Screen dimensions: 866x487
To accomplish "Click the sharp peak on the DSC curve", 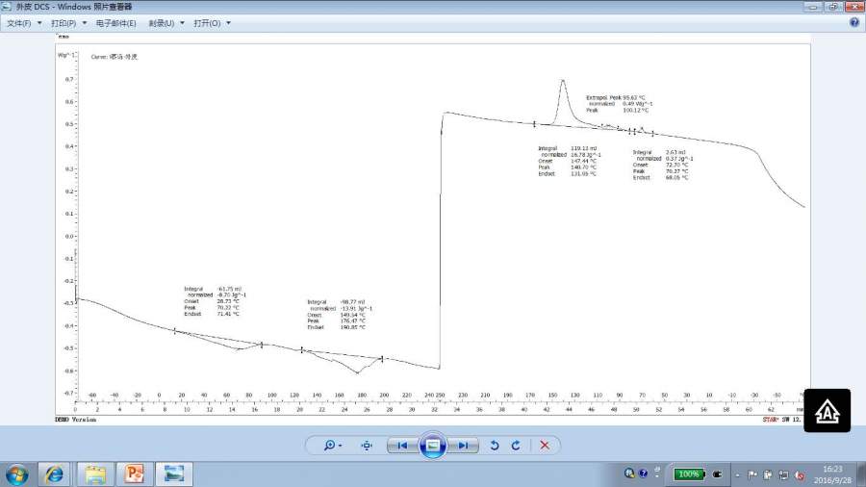I will coord(563,82).
